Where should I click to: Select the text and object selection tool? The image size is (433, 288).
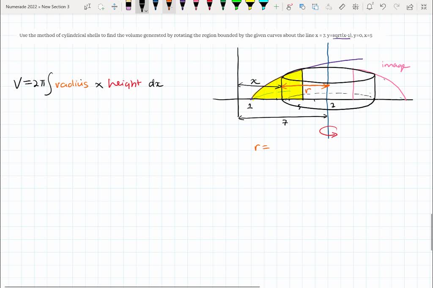pyautogui.click(x=88, y=7)
